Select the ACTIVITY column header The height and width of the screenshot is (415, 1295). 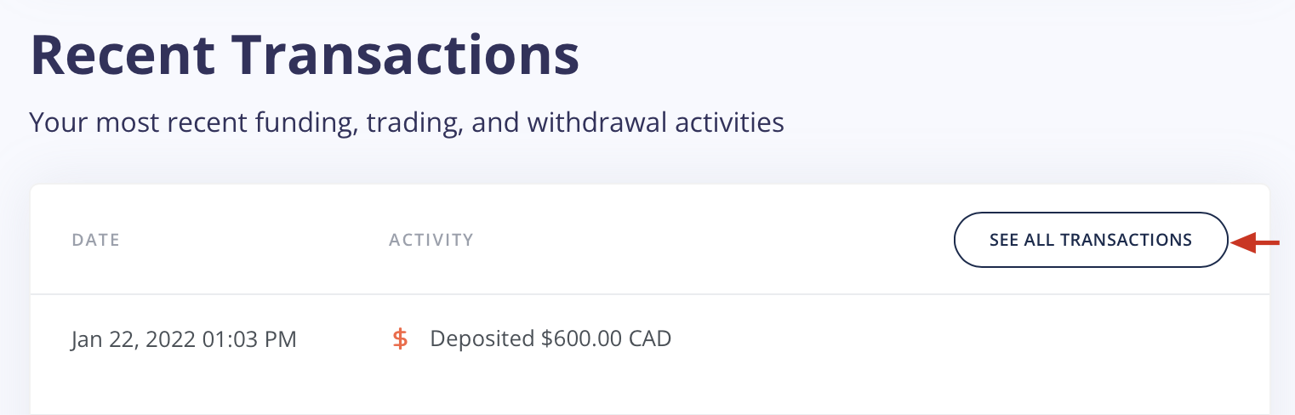431,240
